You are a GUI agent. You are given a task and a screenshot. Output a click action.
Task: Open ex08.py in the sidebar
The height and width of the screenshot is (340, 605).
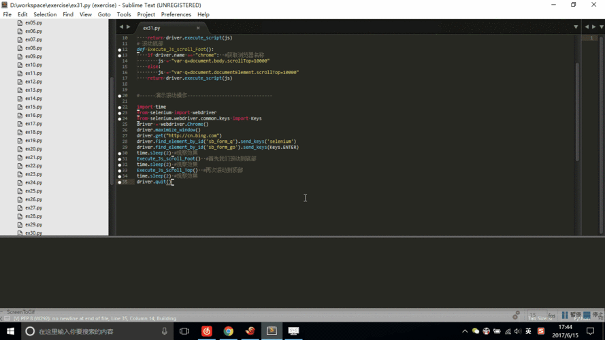pyautogui.click(x=33, y=48)
